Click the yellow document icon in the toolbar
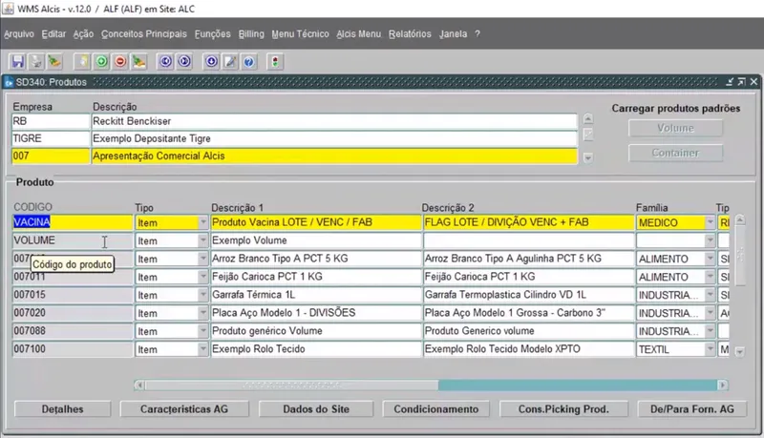The height and width of the screenshot is (438, 764). coord(83,62)
